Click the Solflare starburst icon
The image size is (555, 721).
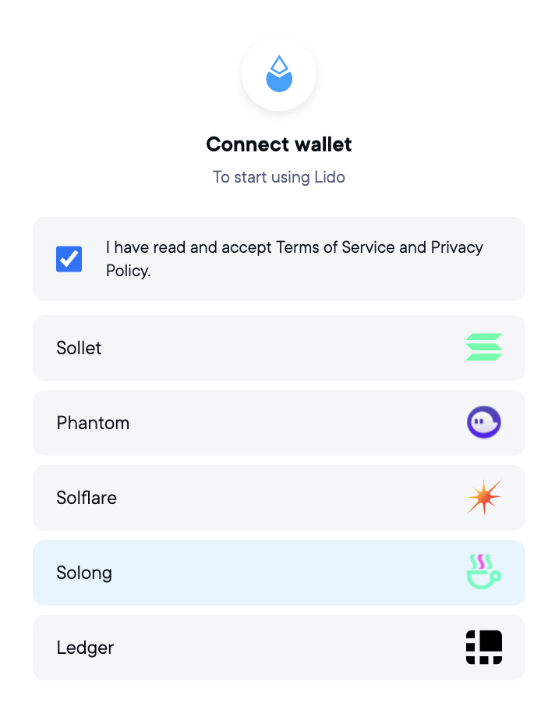coord(483,497)
